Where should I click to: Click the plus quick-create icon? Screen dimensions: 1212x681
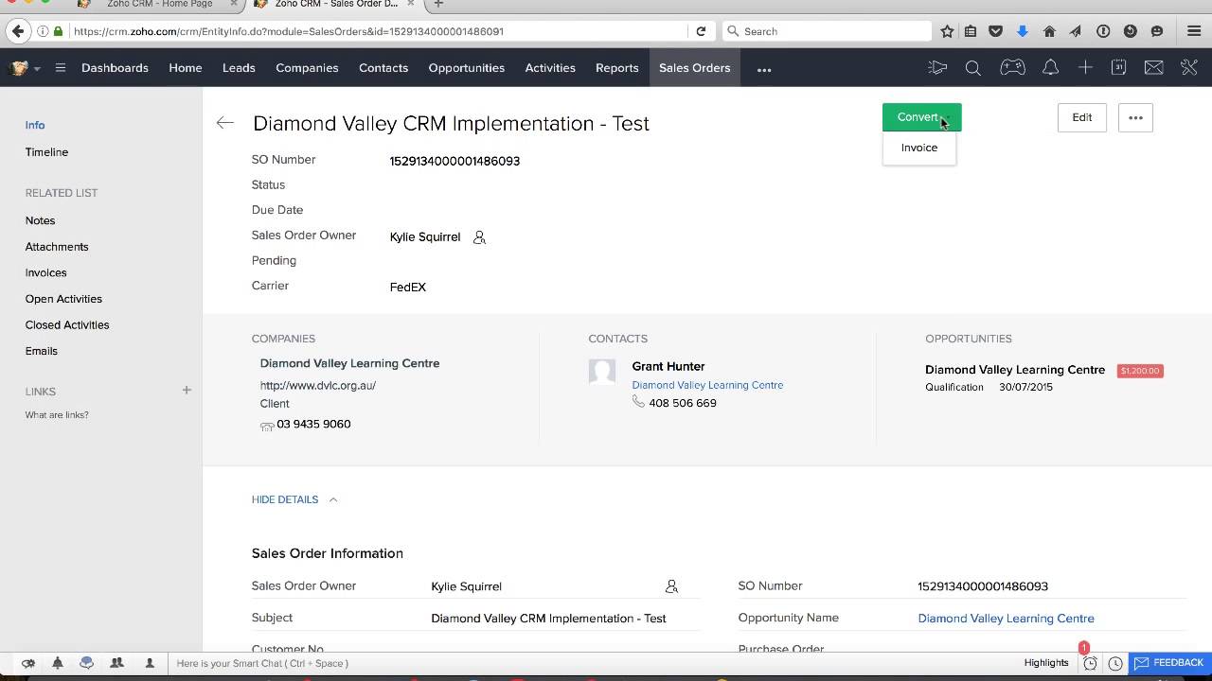1085,67
